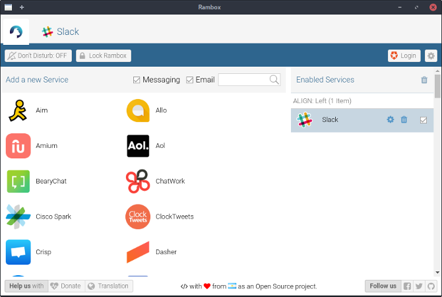This screenshot has width=442, height=297.
Task: Uncheck the Messaging filter checkbox
Action: pyautogui.click(x=137, y=80)
